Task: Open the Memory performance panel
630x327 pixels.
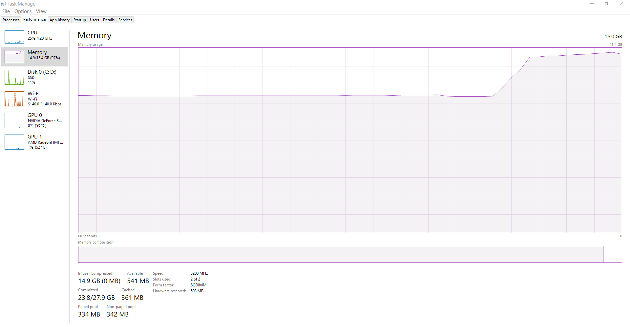Action: 34,56
